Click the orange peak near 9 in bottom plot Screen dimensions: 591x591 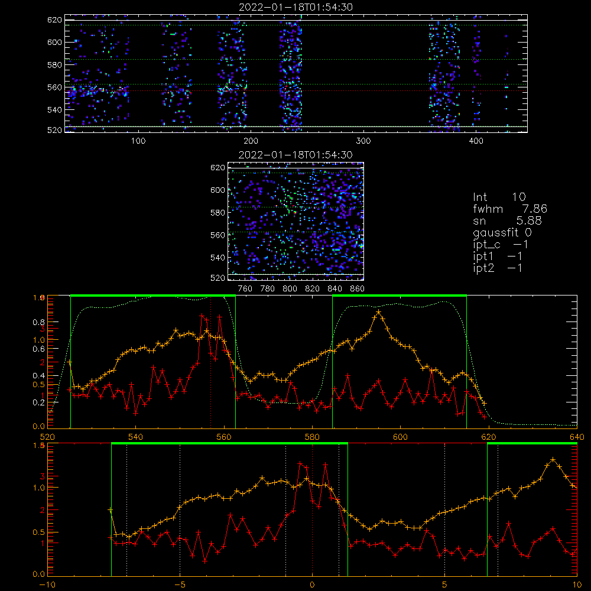pyautogui.click(x=553, y=459)
